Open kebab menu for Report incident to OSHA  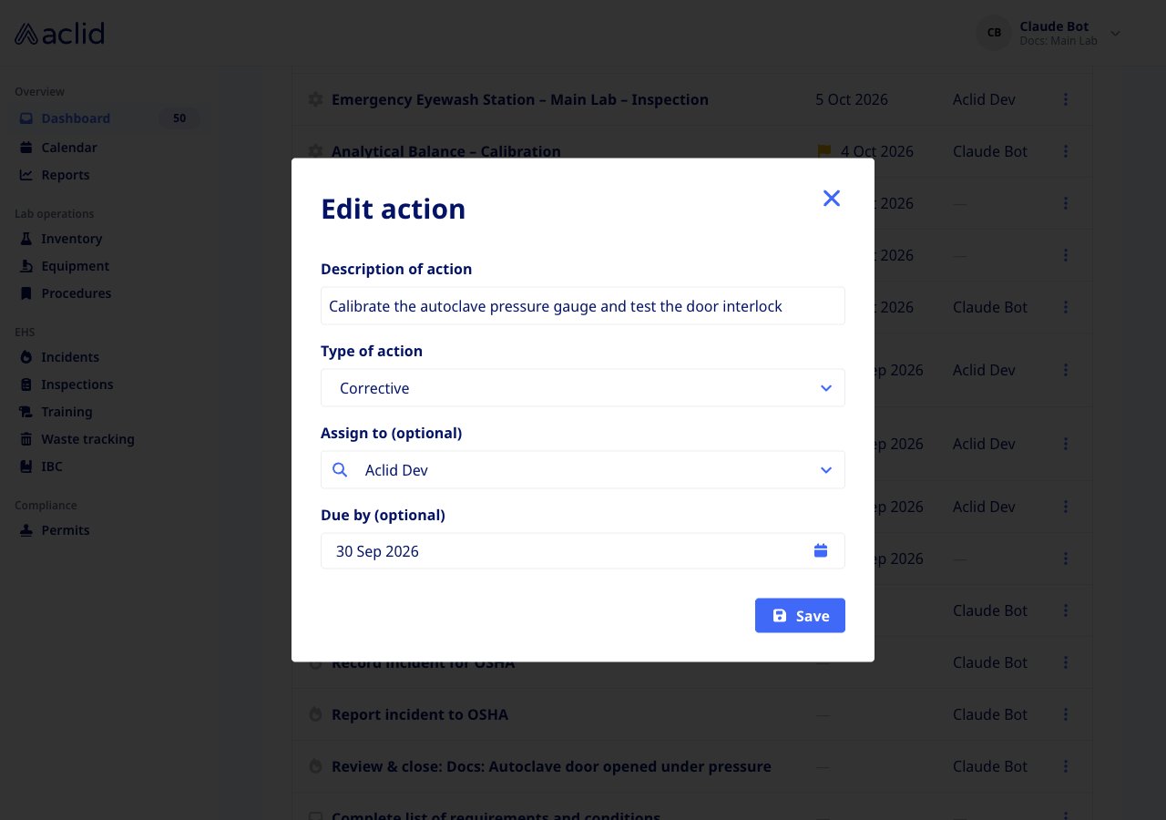(x=1066, y=714)
